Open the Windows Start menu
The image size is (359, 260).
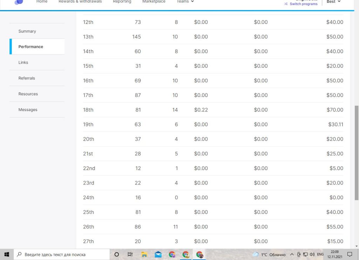[7, 254]
